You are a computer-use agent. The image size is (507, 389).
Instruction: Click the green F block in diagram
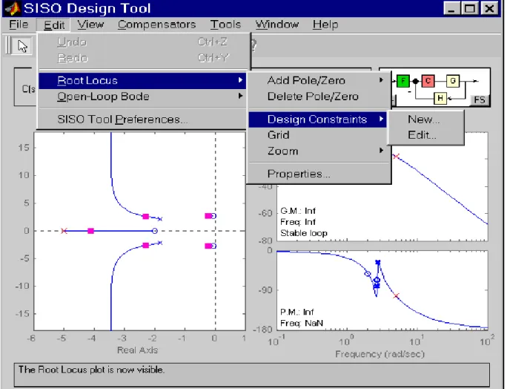[x=403, y=81]
